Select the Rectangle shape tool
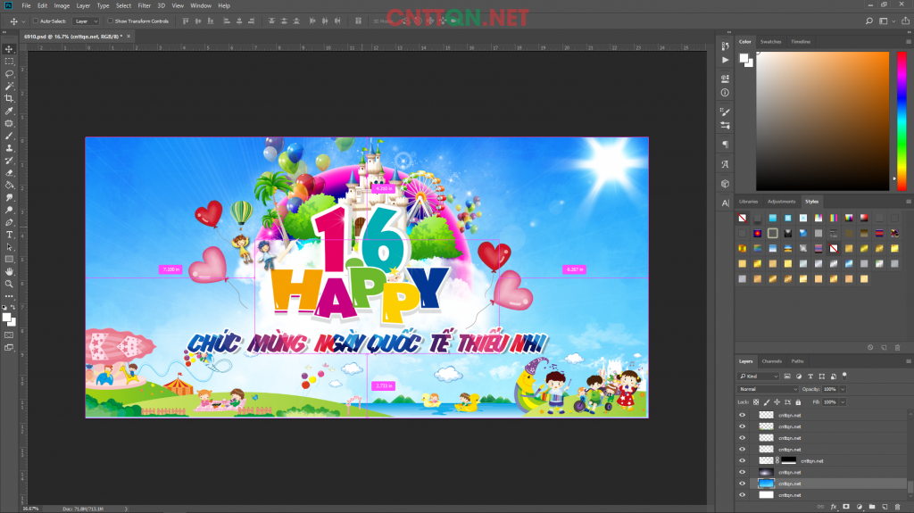 tap(9, 260)
